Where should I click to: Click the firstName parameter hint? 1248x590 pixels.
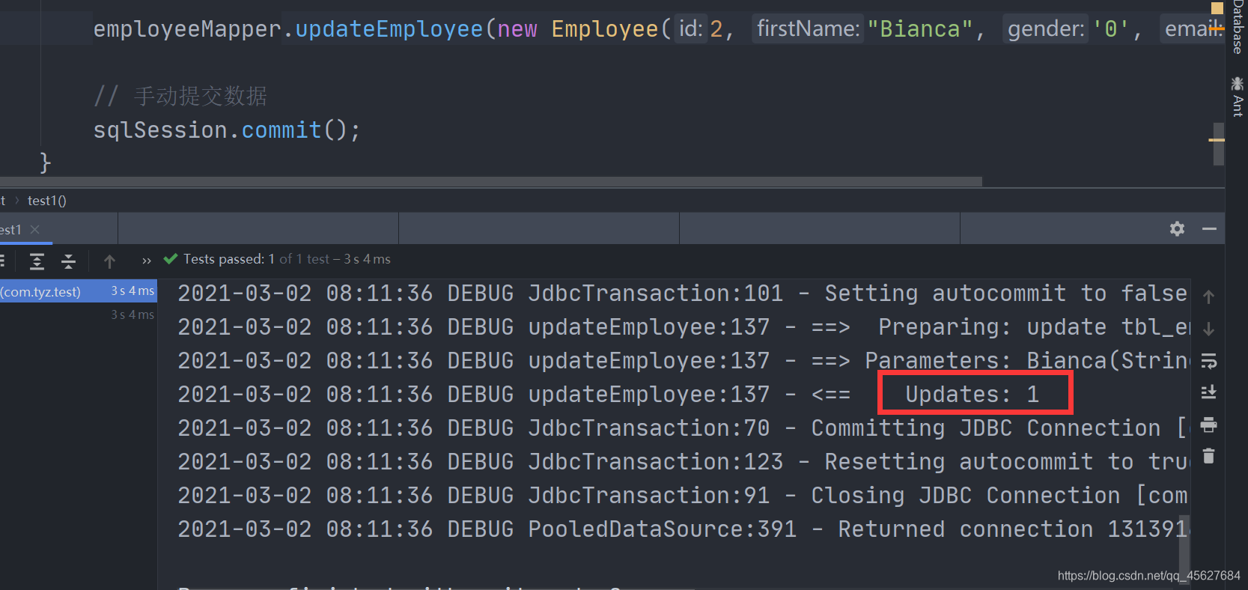tap(808, 29)
